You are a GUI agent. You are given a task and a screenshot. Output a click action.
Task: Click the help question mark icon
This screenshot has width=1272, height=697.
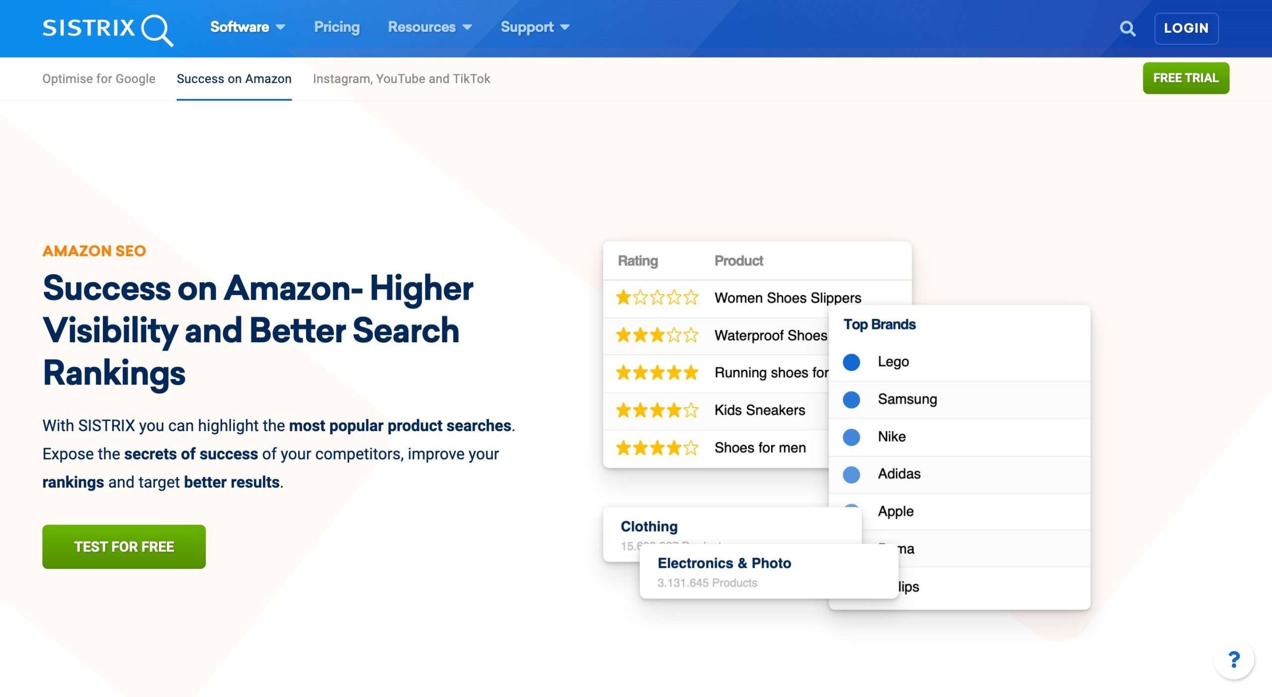[1234, 660]
